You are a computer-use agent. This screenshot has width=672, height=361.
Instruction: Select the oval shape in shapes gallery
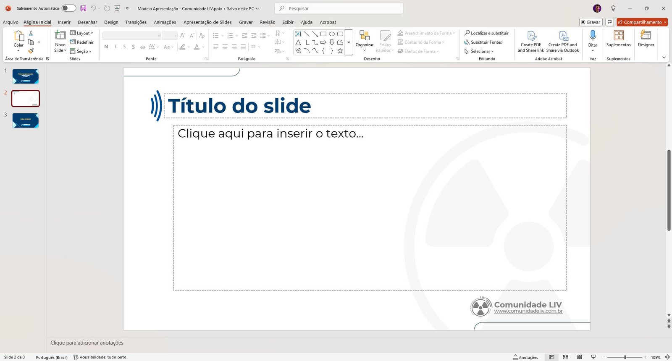[332, 34]
